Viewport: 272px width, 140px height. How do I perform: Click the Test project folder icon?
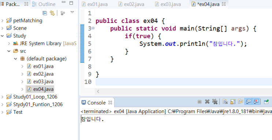click(9, 112)
